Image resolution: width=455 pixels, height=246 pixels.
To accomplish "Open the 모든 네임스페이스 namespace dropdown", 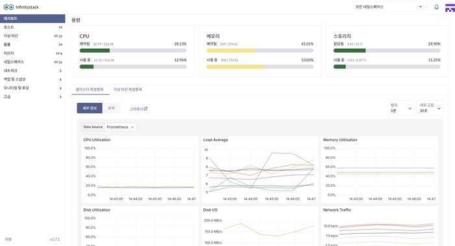I will (389, 7).
